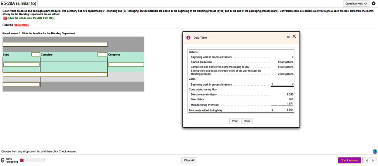Go to the previous part arrow
This screenshot has height=166, width=378.
click(x=367, y=160)
